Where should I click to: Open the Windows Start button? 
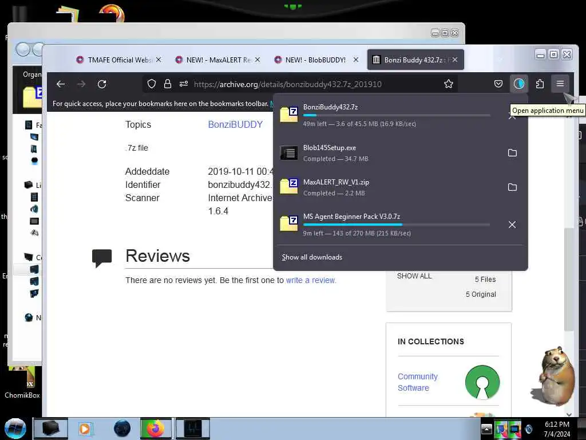pyautogui.click(x=15, y=429)
